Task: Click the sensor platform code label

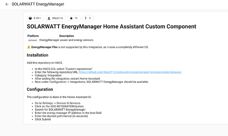Action: (33, 40)
